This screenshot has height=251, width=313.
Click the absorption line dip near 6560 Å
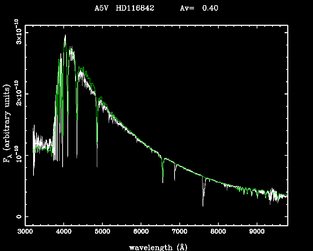click(163, 182)
